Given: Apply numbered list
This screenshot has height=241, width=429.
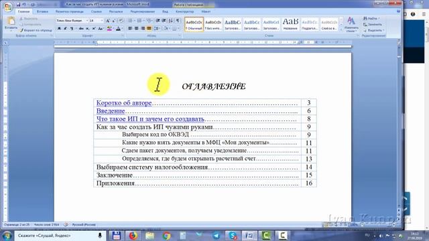Looking at the screenshot, I should [139, 21].
